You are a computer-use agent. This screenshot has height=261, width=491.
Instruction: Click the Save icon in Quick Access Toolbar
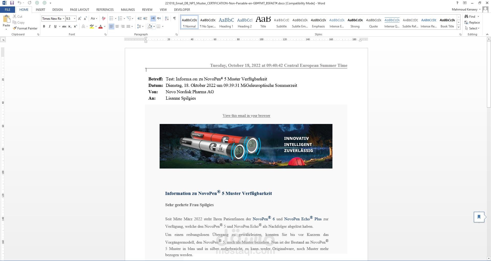click(12, 3)
